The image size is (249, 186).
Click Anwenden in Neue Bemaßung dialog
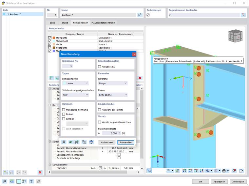click(x=125, y=142)
